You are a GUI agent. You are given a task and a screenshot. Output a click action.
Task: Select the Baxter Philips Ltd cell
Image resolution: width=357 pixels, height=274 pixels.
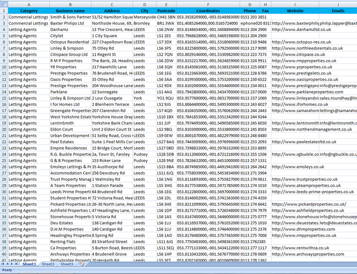pos(70,23)
